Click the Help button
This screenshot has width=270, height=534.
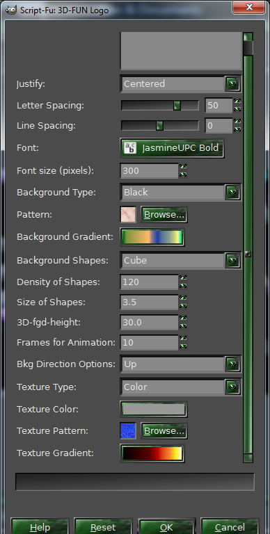coord(40,526)
